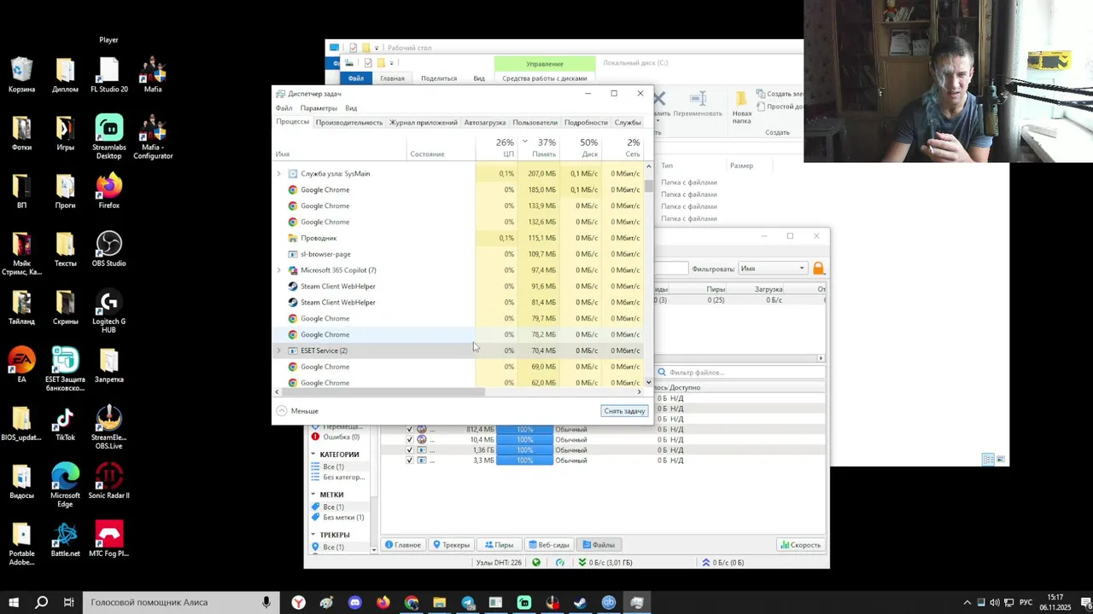The width and height of the screenshot is (1093, 614).
Task: Switch to the Автозагрузка tab
Action: [x=485, y=123]
